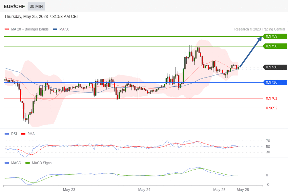
Task: Click the RSI 70 axis value
Action: tap(268, 141)
